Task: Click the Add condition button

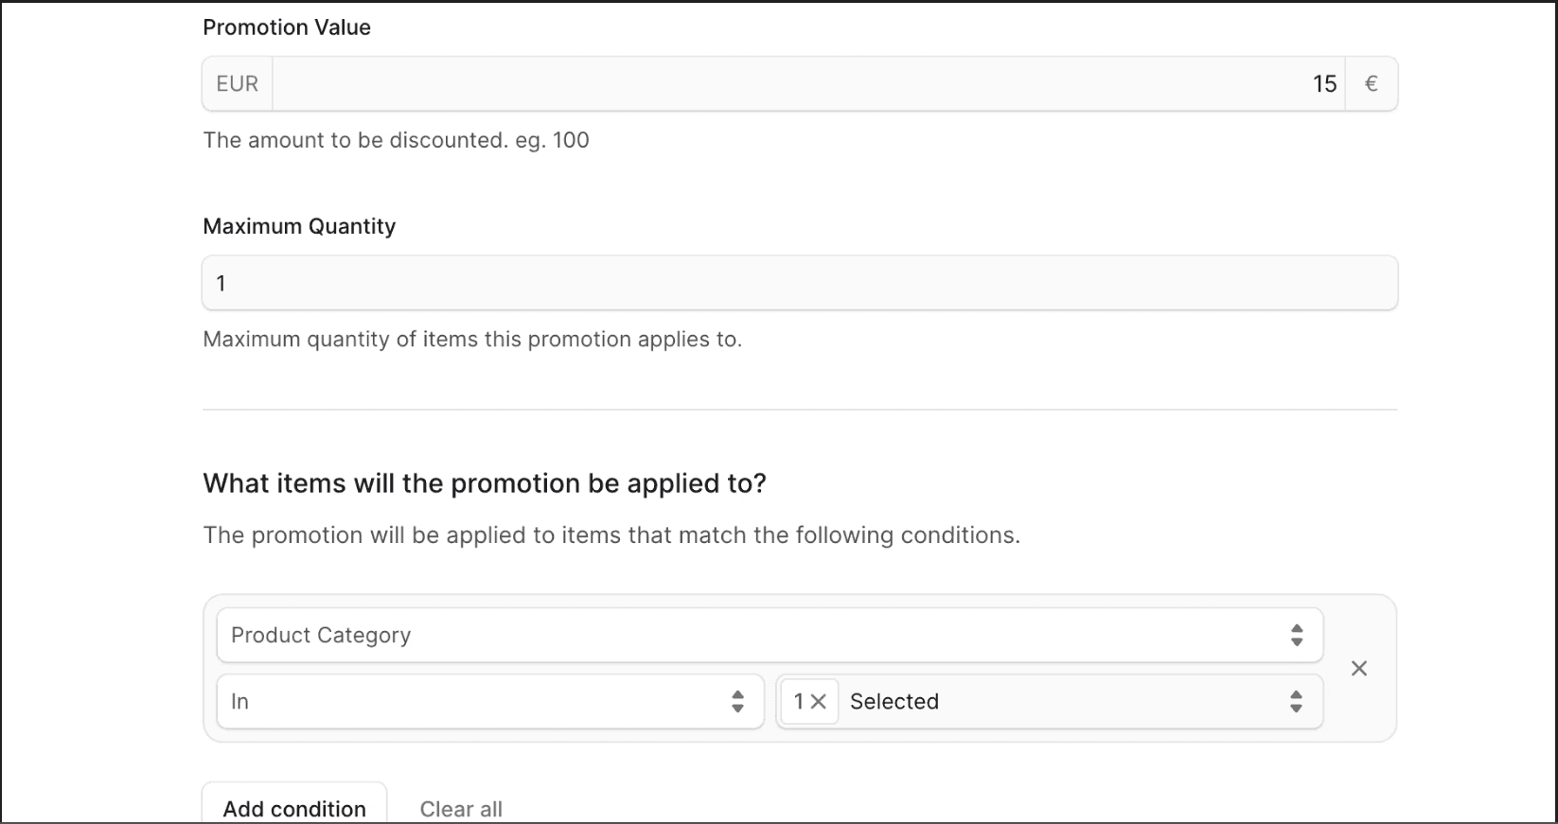Action: pyautogui.click(x=293, y=809)
